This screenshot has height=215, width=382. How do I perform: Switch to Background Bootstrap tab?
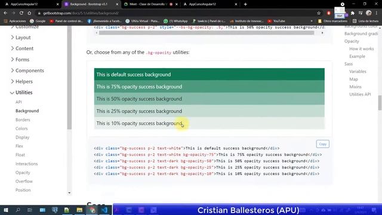(91, 4)
